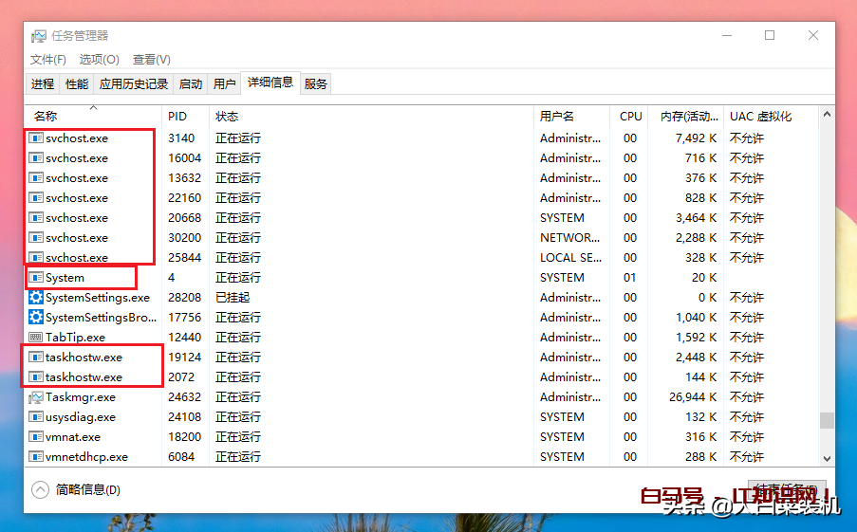Switch to the 性能 tab
This screenshot has width=857, height=532.
tap(77, 83)
